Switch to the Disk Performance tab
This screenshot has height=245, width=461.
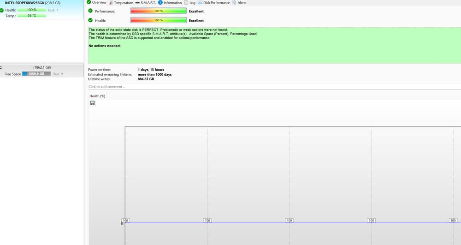(x=214, y=3)
